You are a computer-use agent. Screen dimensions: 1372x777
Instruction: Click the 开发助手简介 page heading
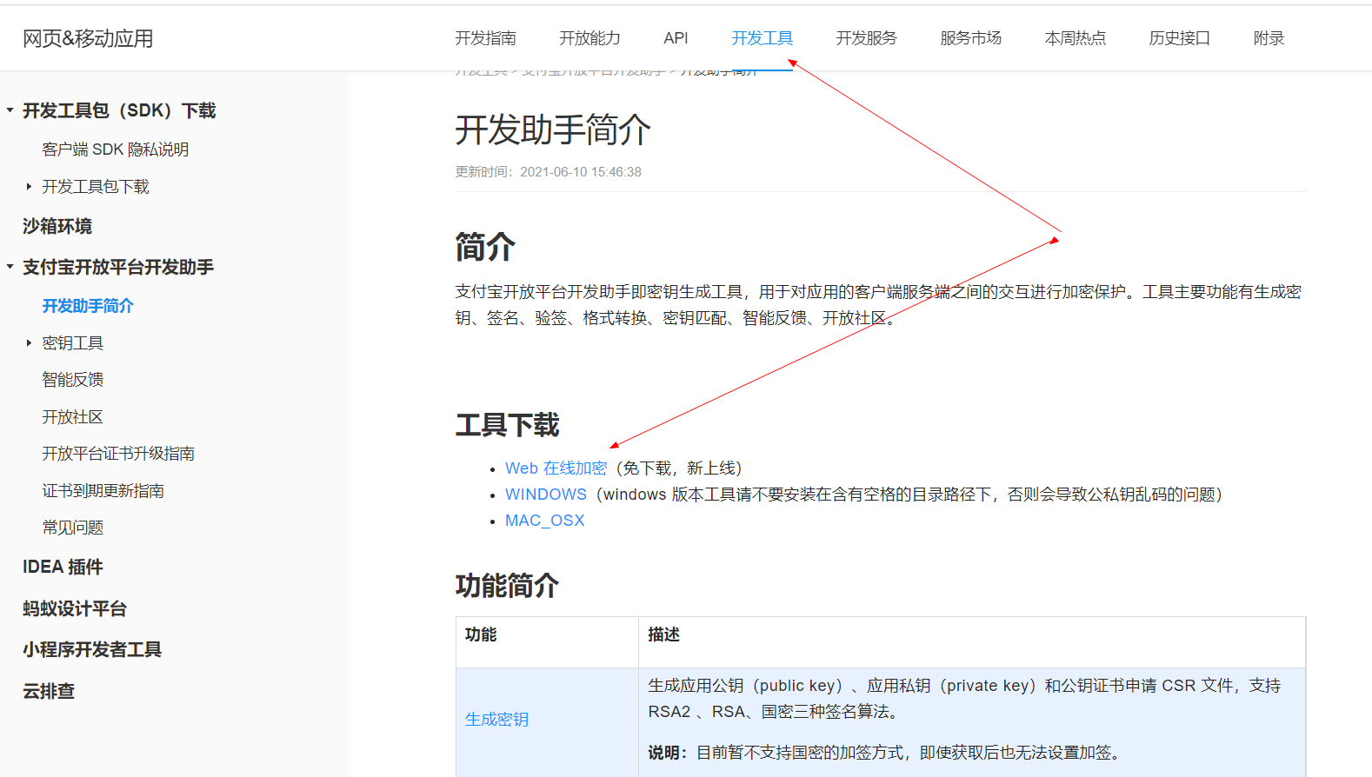553,130
